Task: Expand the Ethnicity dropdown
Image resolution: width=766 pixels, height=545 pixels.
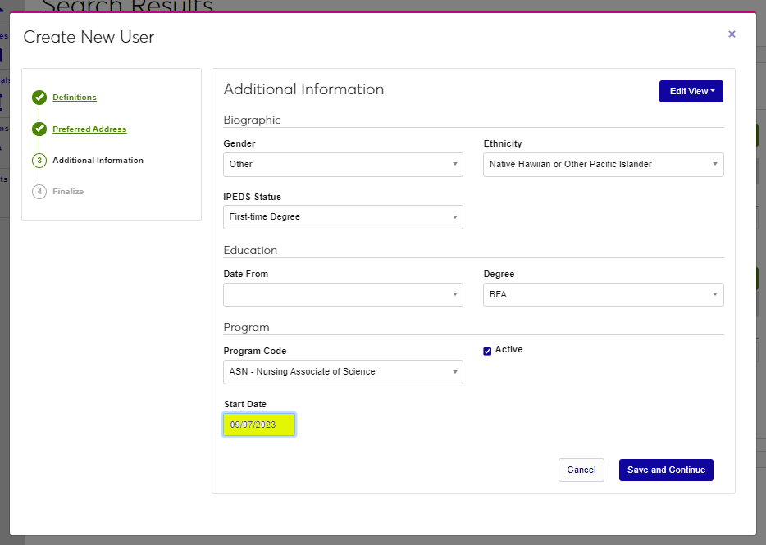Action: (x=604, y=165)
